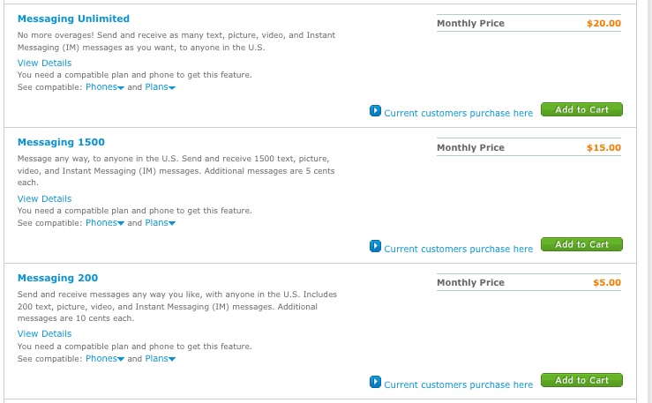Click Current customers purchase here for Messaging 1500
This screenshot has height=403, width=652.
[x=458, y=249]
